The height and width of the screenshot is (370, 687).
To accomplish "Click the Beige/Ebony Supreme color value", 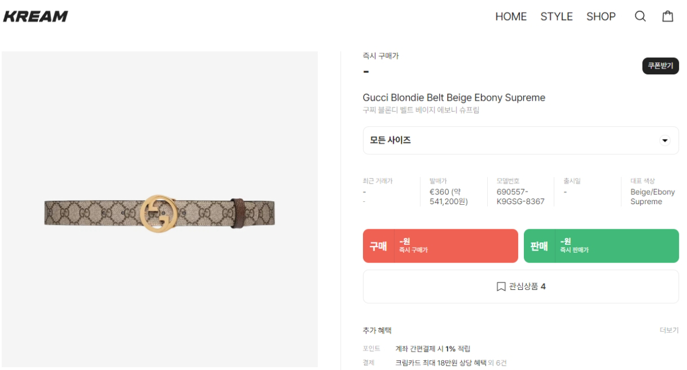I will [x=652, y=197].
